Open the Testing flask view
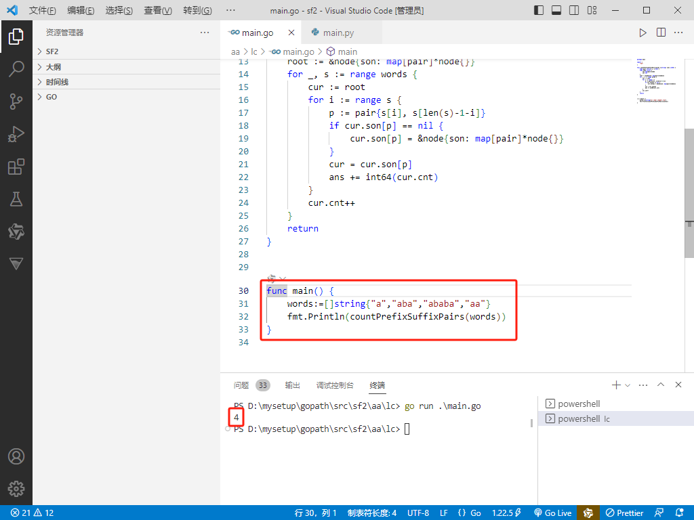Viewport: 694px width, 520px height. pos(16,199)
